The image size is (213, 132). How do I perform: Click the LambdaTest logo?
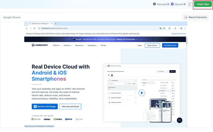coord(40,45)
